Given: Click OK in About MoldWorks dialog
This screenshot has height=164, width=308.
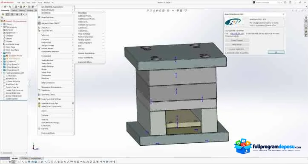Looking at the screenshot, I should pos(276,53).
